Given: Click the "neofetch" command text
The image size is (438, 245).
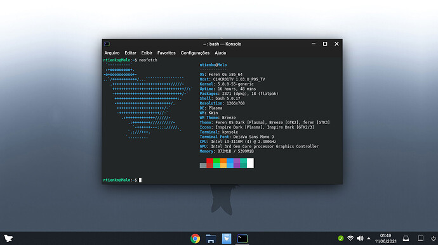Looking at the screenshot, I should coord(148,60).
